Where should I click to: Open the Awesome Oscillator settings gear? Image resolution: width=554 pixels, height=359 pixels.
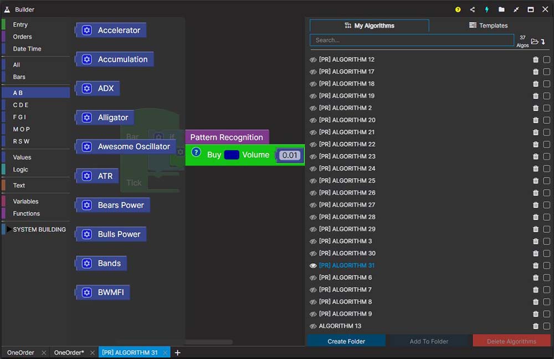(86, 147)
